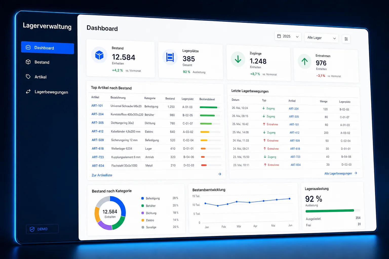Click the Datum column header

click(236, 100)
